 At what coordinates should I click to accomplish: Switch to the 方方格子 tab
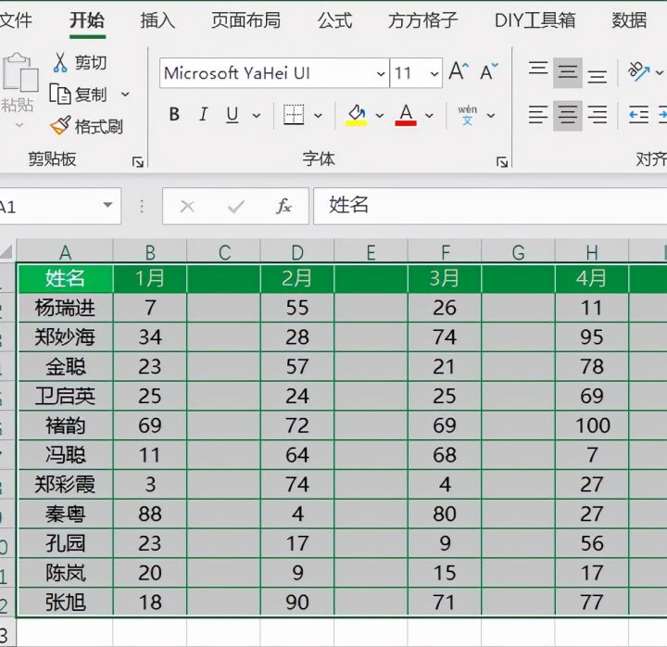tap(422, 20)
